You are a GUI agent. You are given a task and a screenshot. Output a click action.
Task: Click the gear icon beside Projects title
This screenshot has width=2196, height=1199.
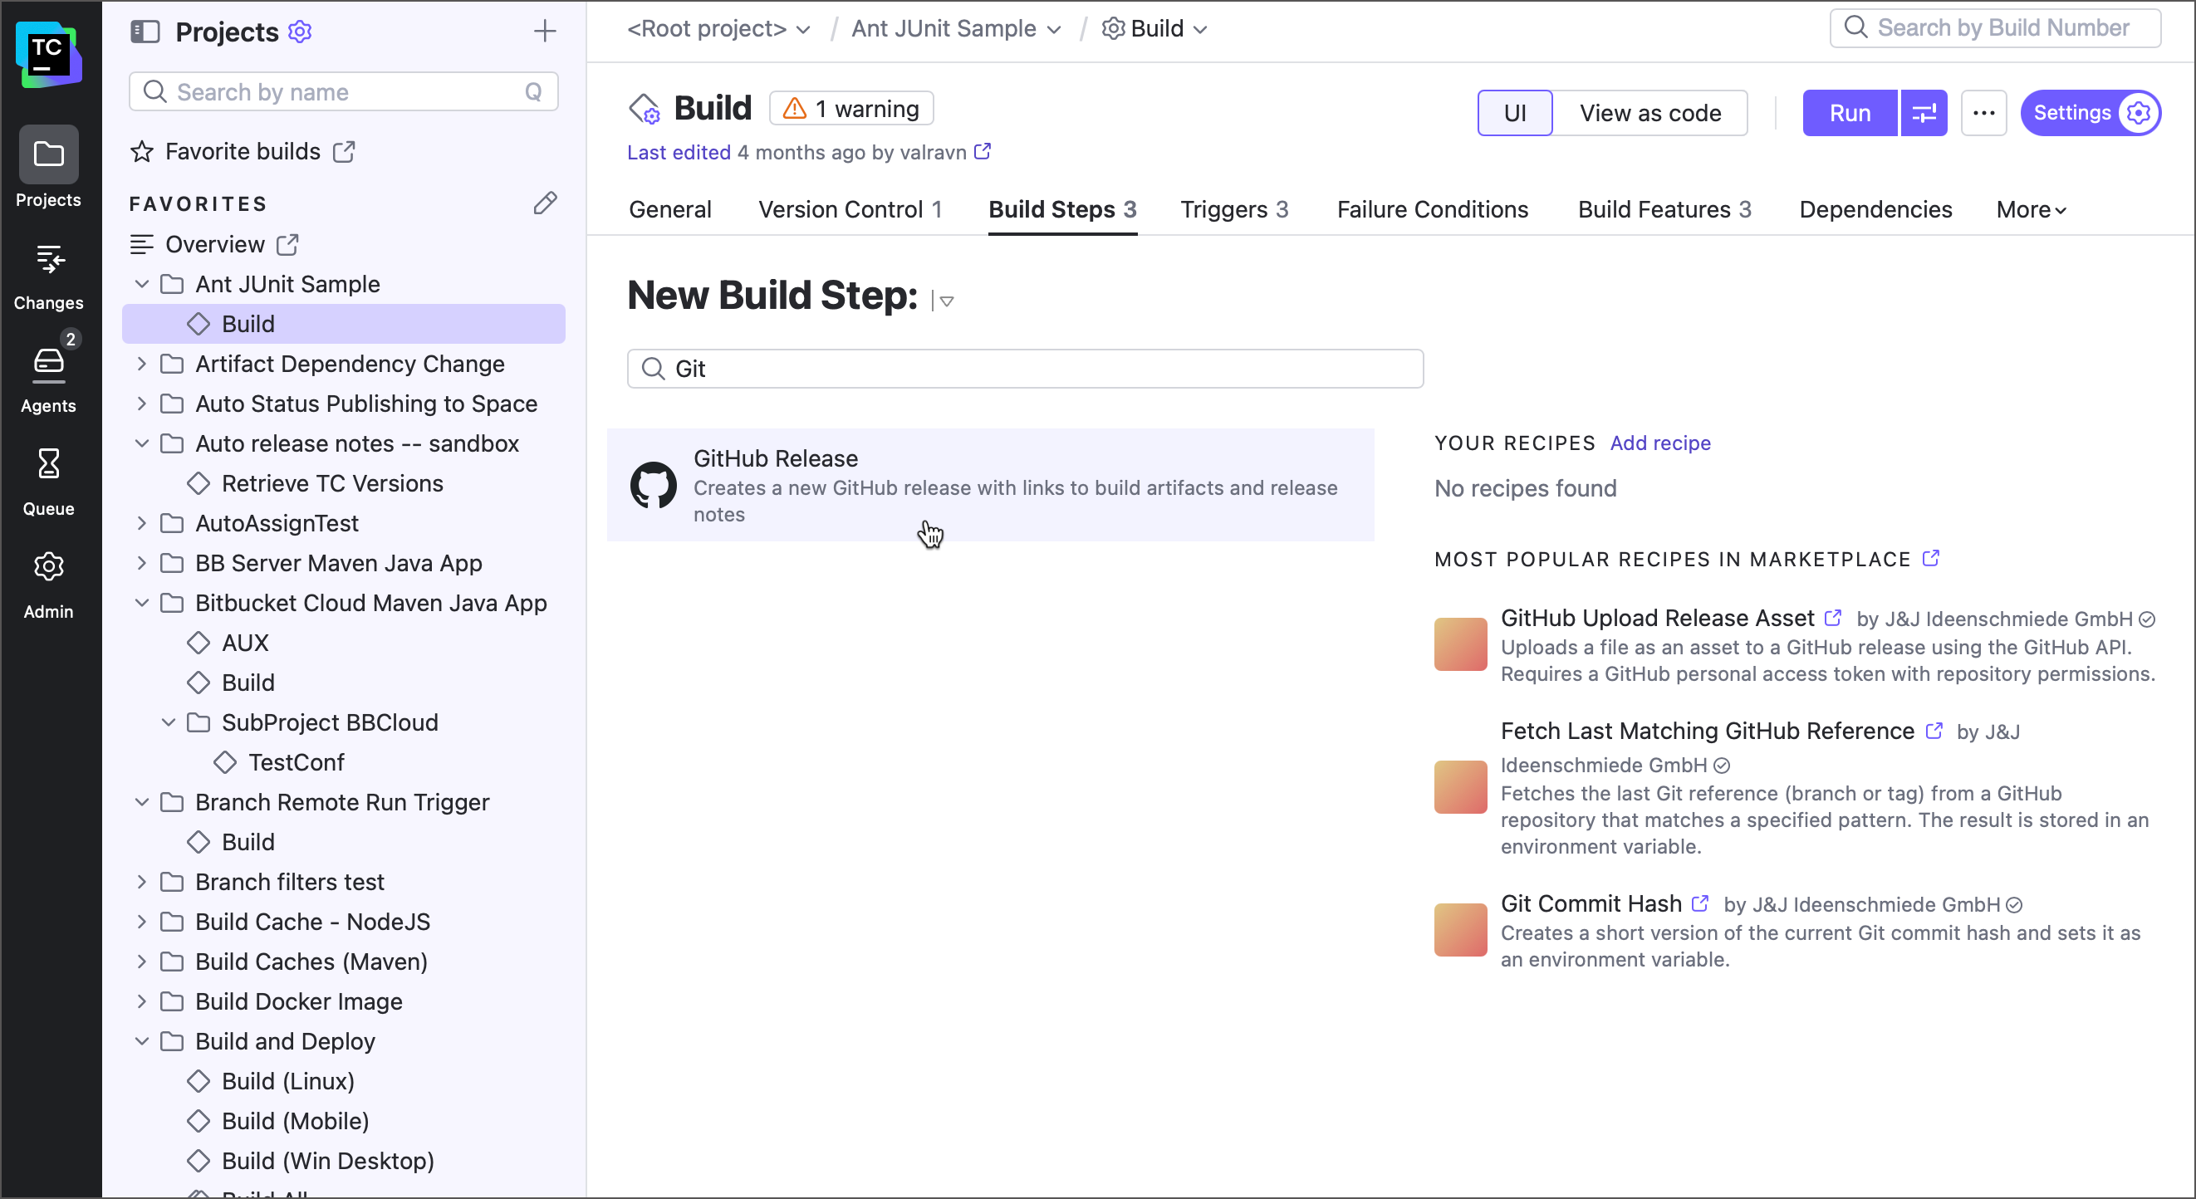(300, 32)
